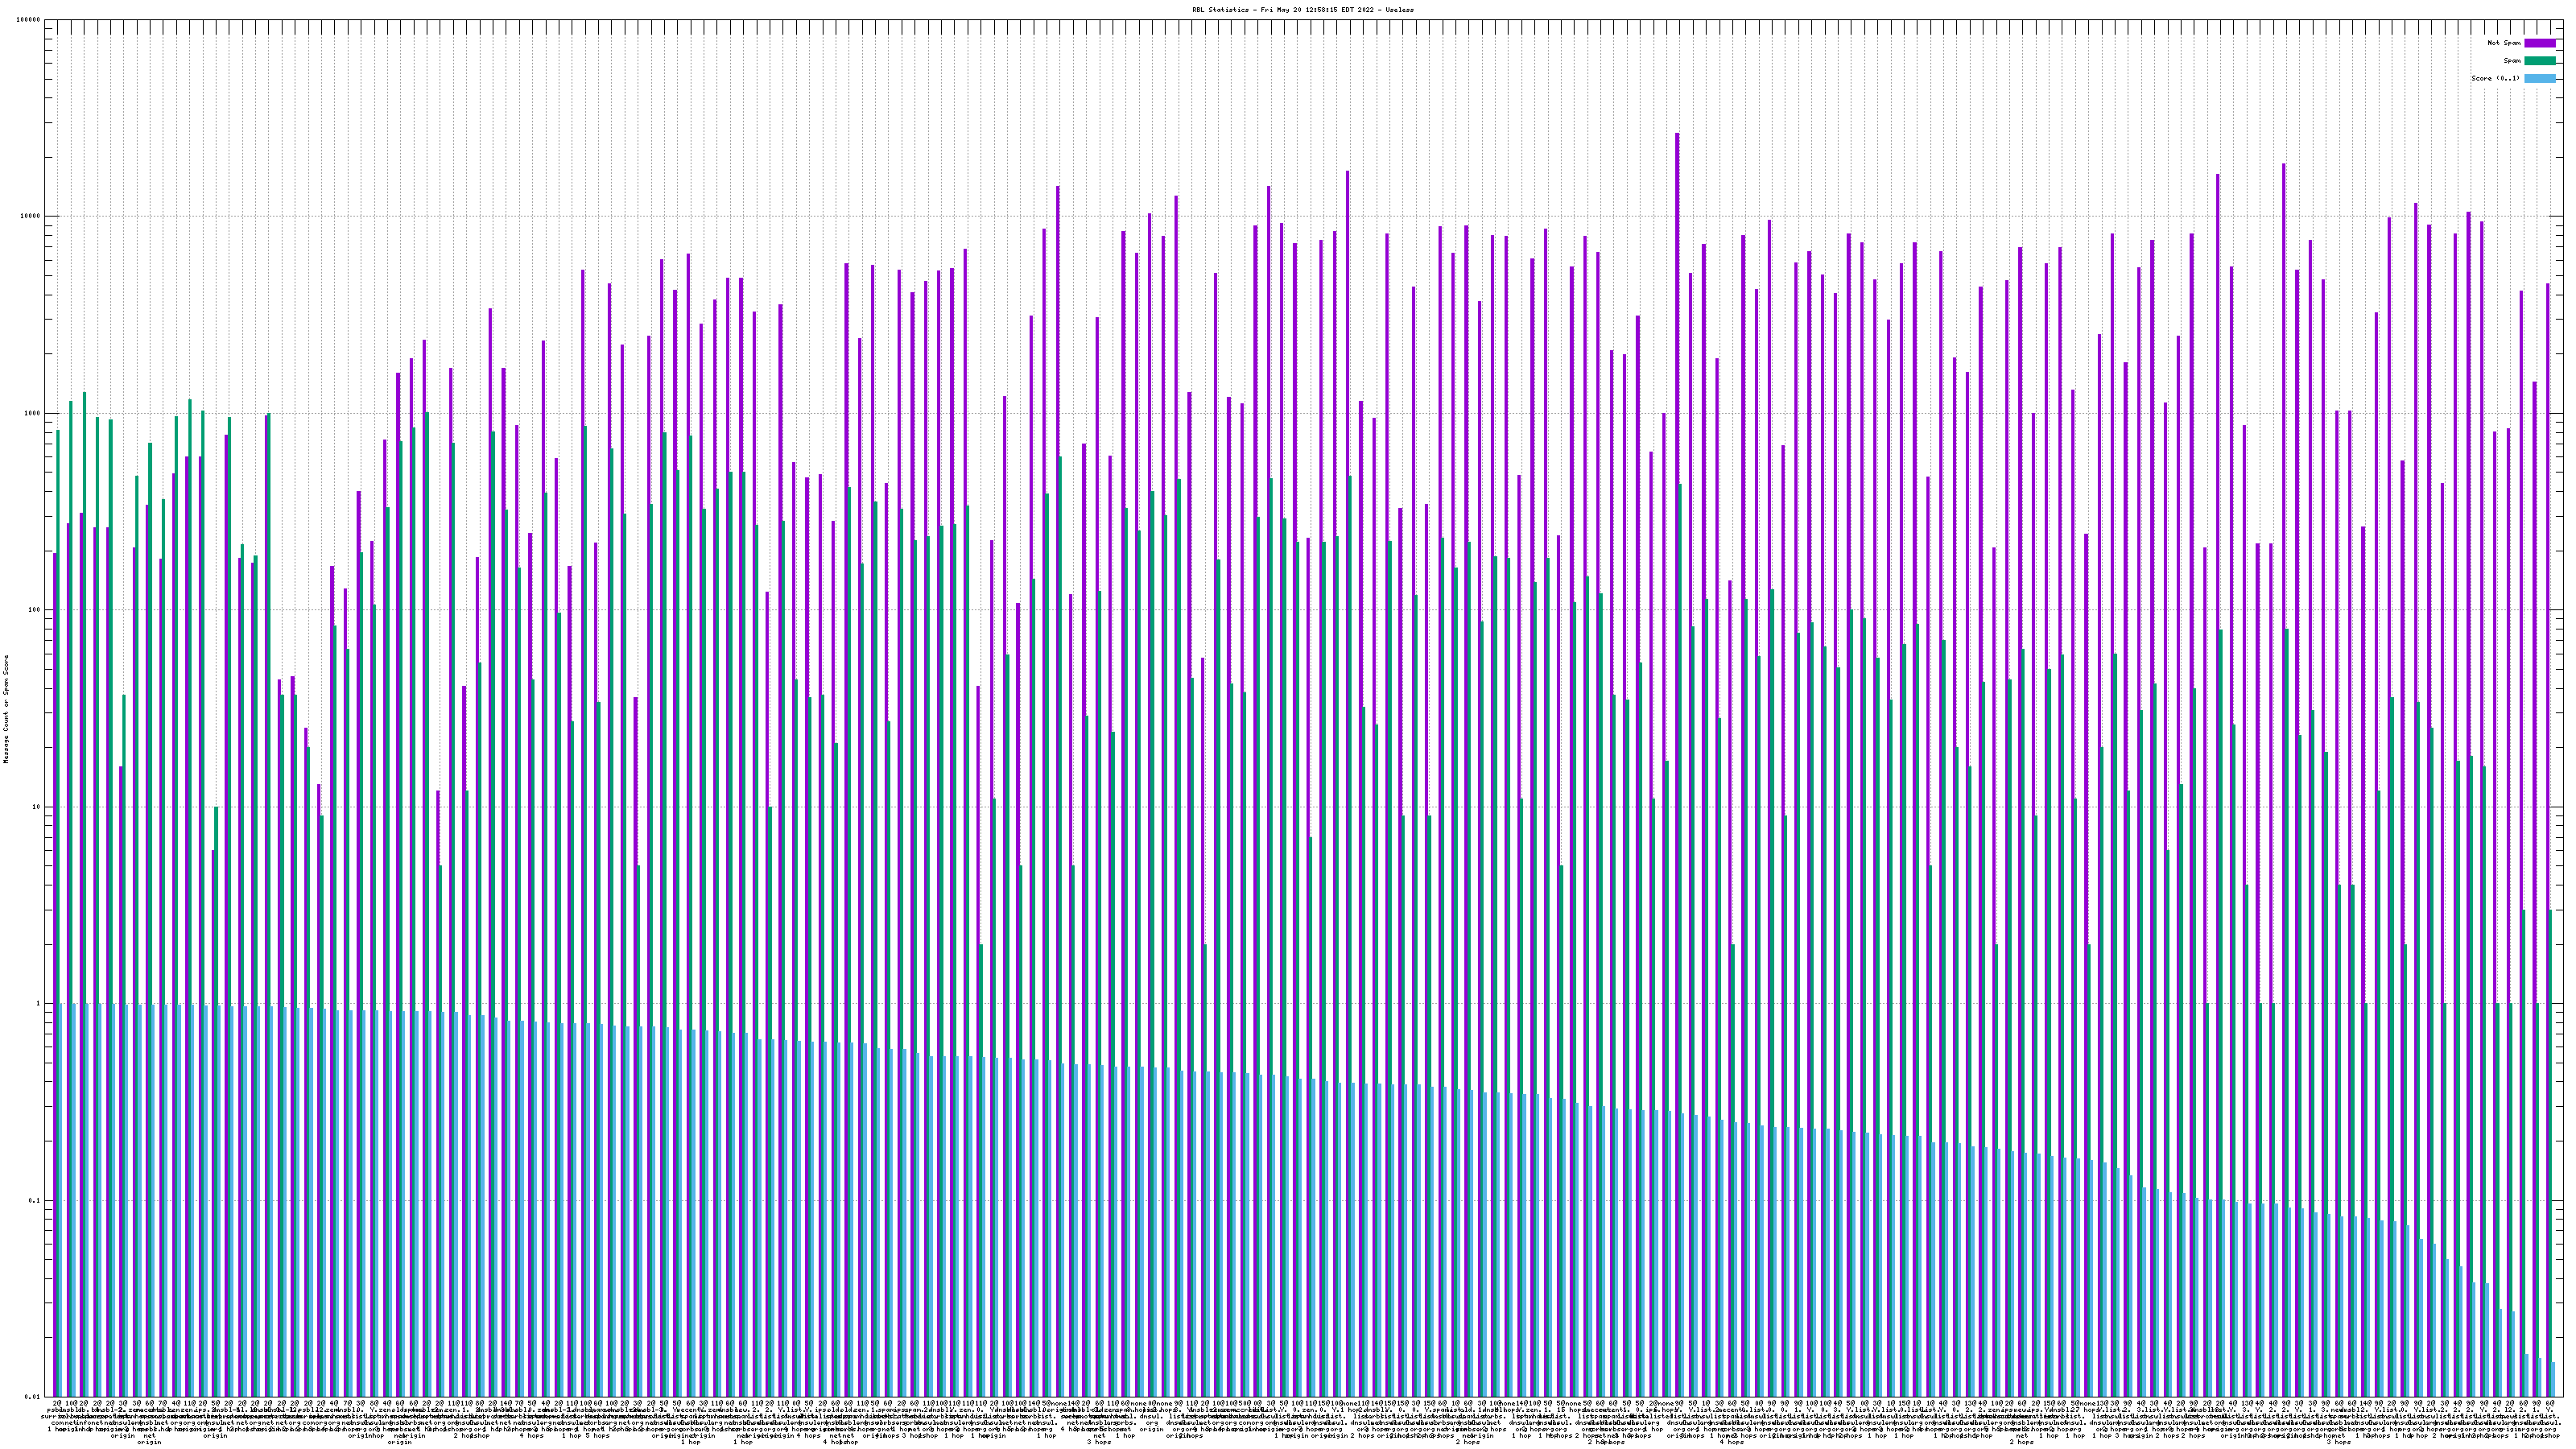This screenshot has width=2576, height=1449.
Task: Click the 1 y-axis tick label
Action: click(x=39, y=1004)
